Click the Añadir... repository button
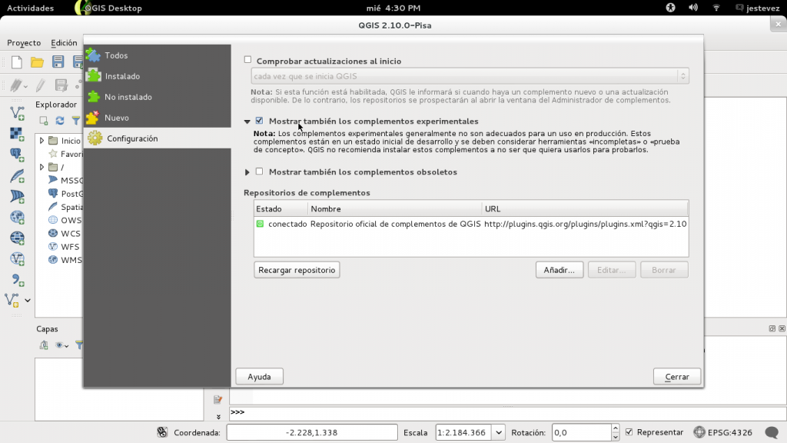Viewport: 787px width, 443px height. pyautogui.click(x=560, y=270)
